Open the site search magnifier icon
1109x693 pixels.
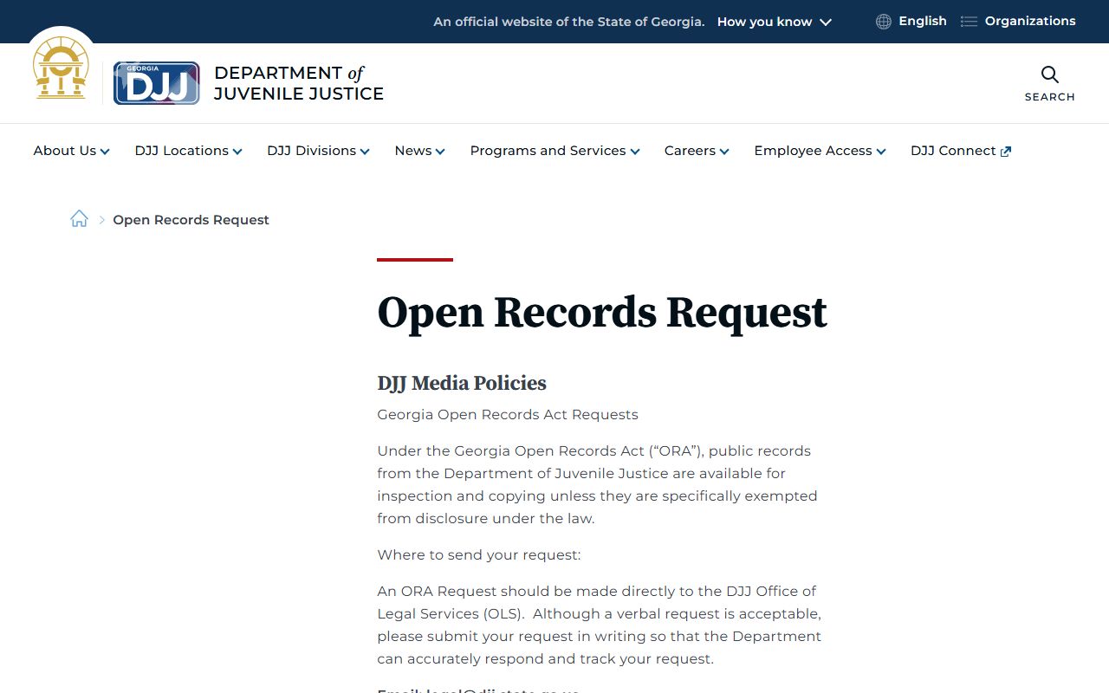1050,74
